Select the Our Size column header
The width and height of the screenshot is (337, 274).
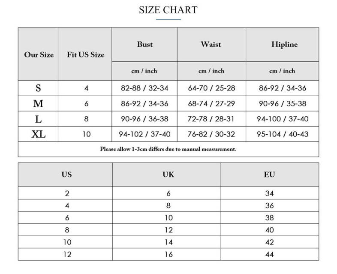point(39,54)
